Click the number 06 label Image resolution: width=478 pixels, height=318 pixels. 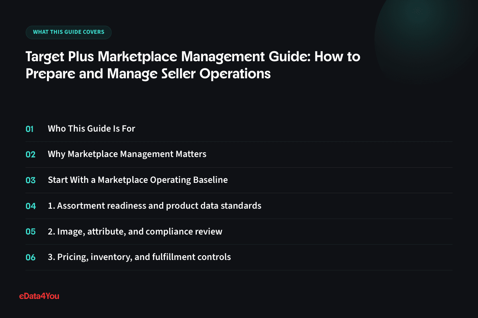31,257
